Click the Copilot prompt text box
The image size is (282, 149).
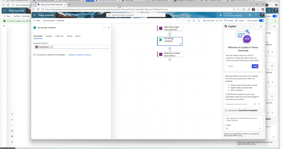tap(243, 120)
